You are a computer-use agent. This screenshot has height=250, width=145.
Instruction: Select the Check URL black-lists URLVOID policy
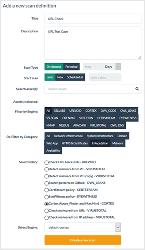pyautogui.click(x=46, y=162)
